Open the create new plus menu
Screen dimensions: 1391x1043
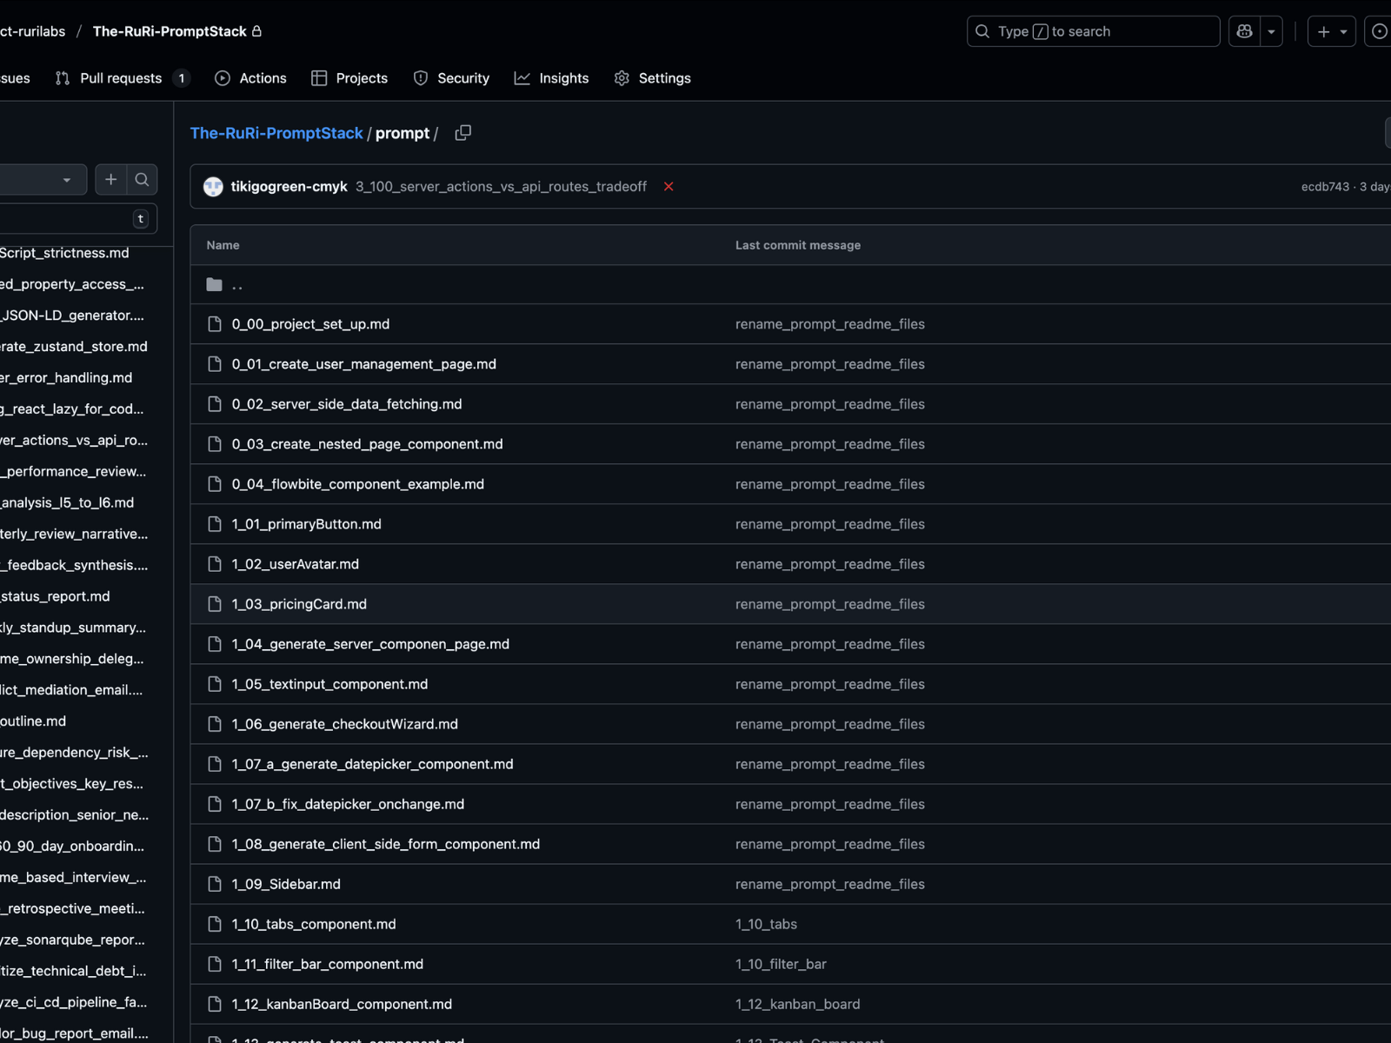[x=1331, y=31]
